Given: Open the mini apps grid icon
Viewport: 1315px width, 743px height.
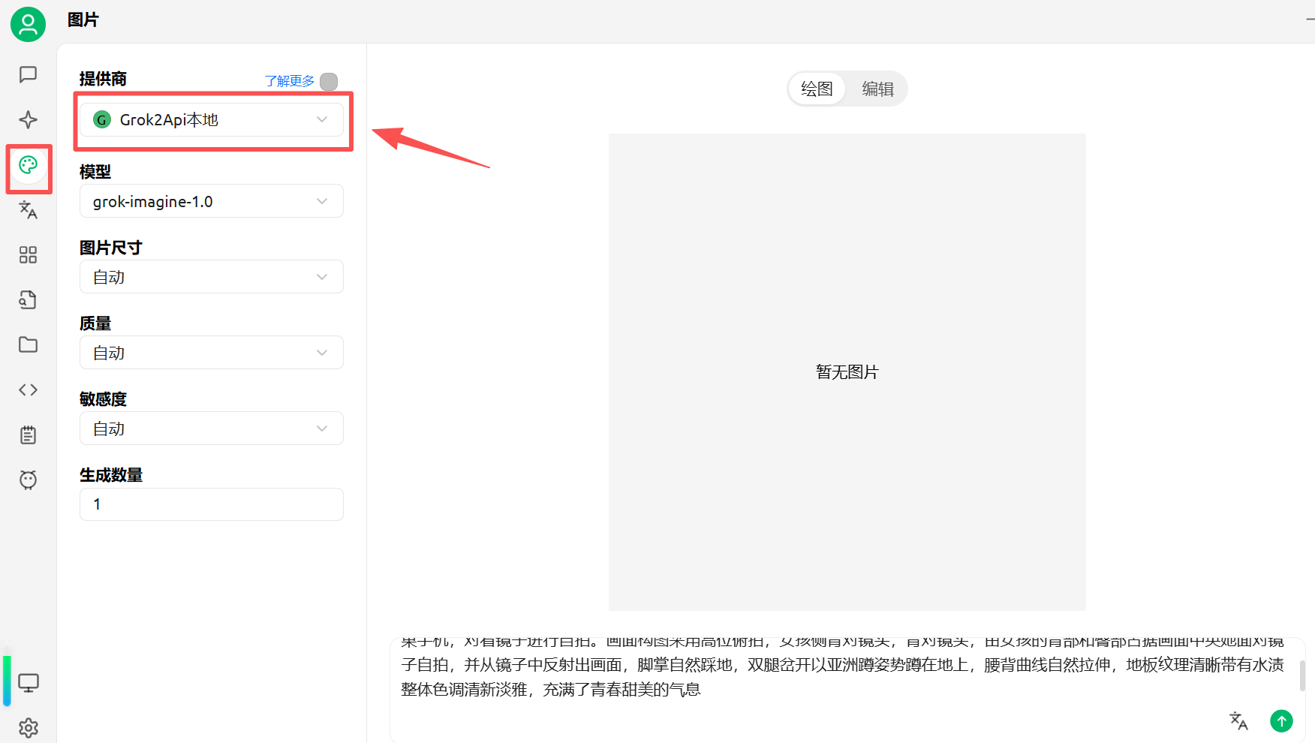Looking at the screenshot, I should [x=28, y=255].
